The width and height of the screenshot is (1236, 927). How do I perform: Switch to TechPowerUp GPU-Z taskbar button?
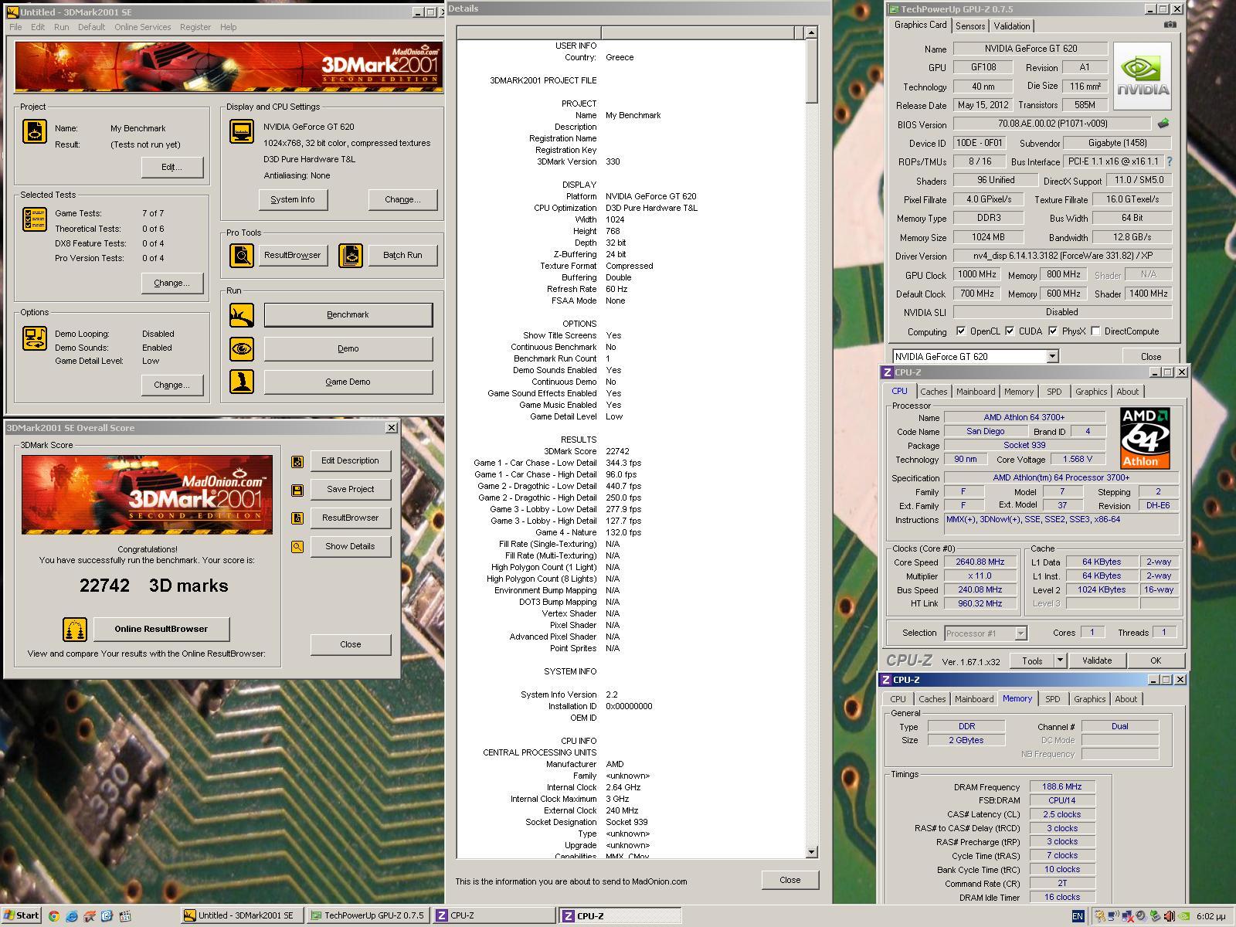368,915
